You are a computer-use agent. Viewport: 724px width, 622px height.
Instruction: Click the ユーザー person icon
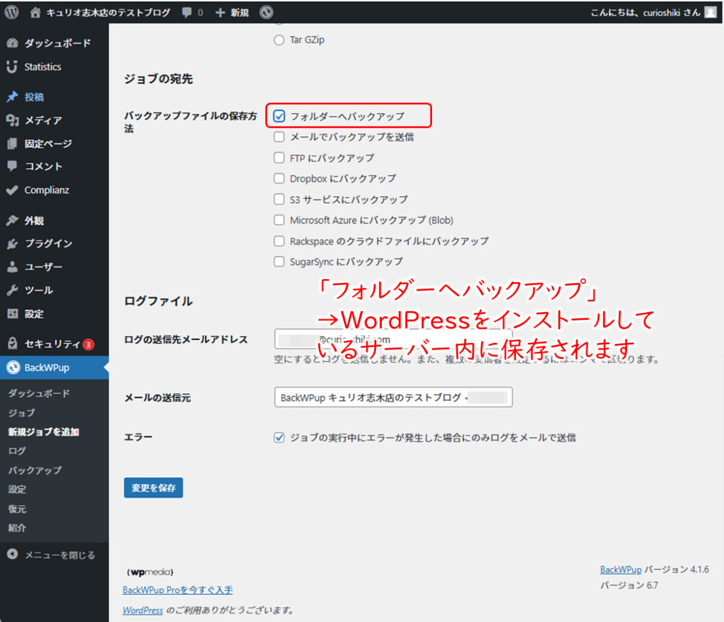point(12,267)
